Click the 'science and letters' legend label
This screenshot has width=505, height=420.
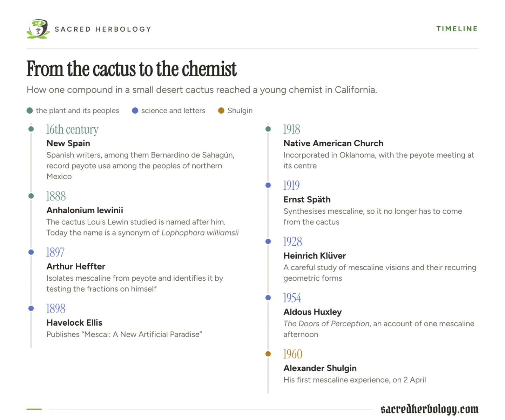(173, 111)
